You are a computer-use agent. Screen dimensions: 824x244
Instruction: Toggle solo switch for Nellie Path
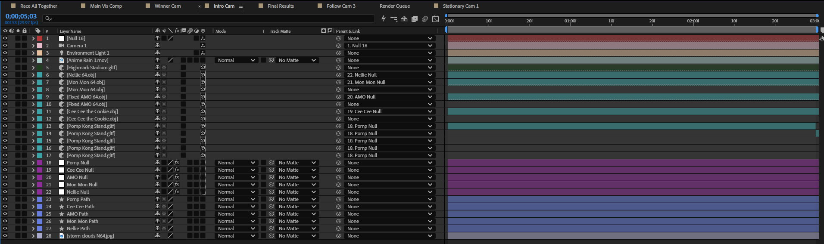(18, 229)
